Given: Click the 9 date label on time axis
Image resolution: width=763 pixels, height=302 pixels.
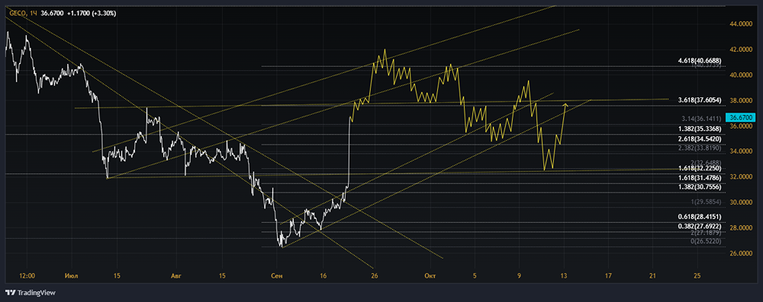Looking at the screenshot, I should click(519, 276).
